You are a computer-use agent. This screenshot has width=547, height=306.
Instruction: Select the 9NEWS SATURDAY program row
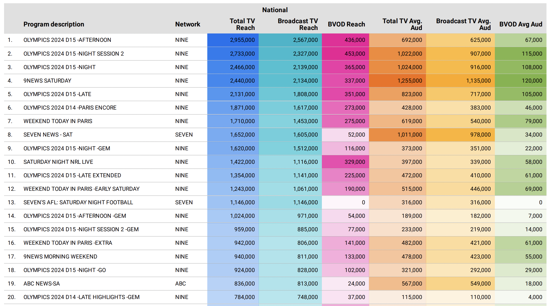pos(275,81)
